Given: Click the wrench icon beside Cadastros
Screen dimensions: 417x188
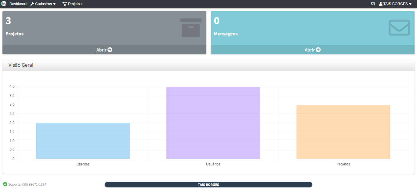Looking at the screenshot, I should [x=32, y=4].
